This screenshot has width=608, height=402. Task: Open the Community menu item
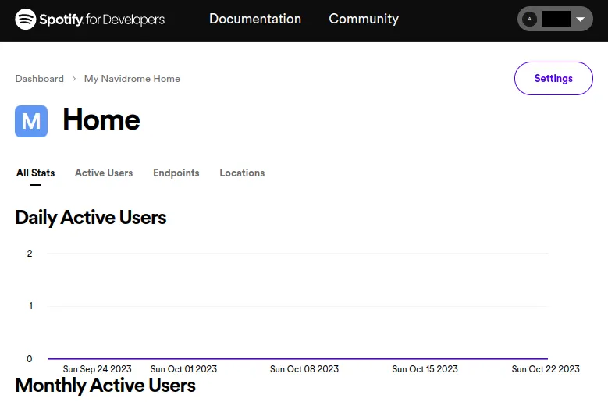click(x=363, y=19)
